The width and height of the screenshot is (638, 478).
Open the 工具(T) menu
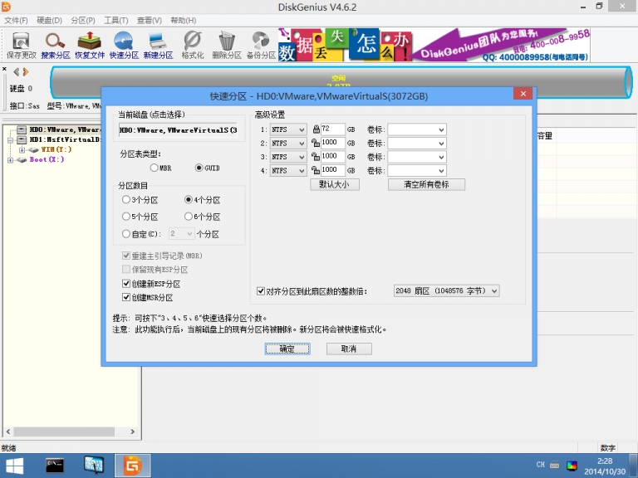pyautogui.click(x=116, y=20)
